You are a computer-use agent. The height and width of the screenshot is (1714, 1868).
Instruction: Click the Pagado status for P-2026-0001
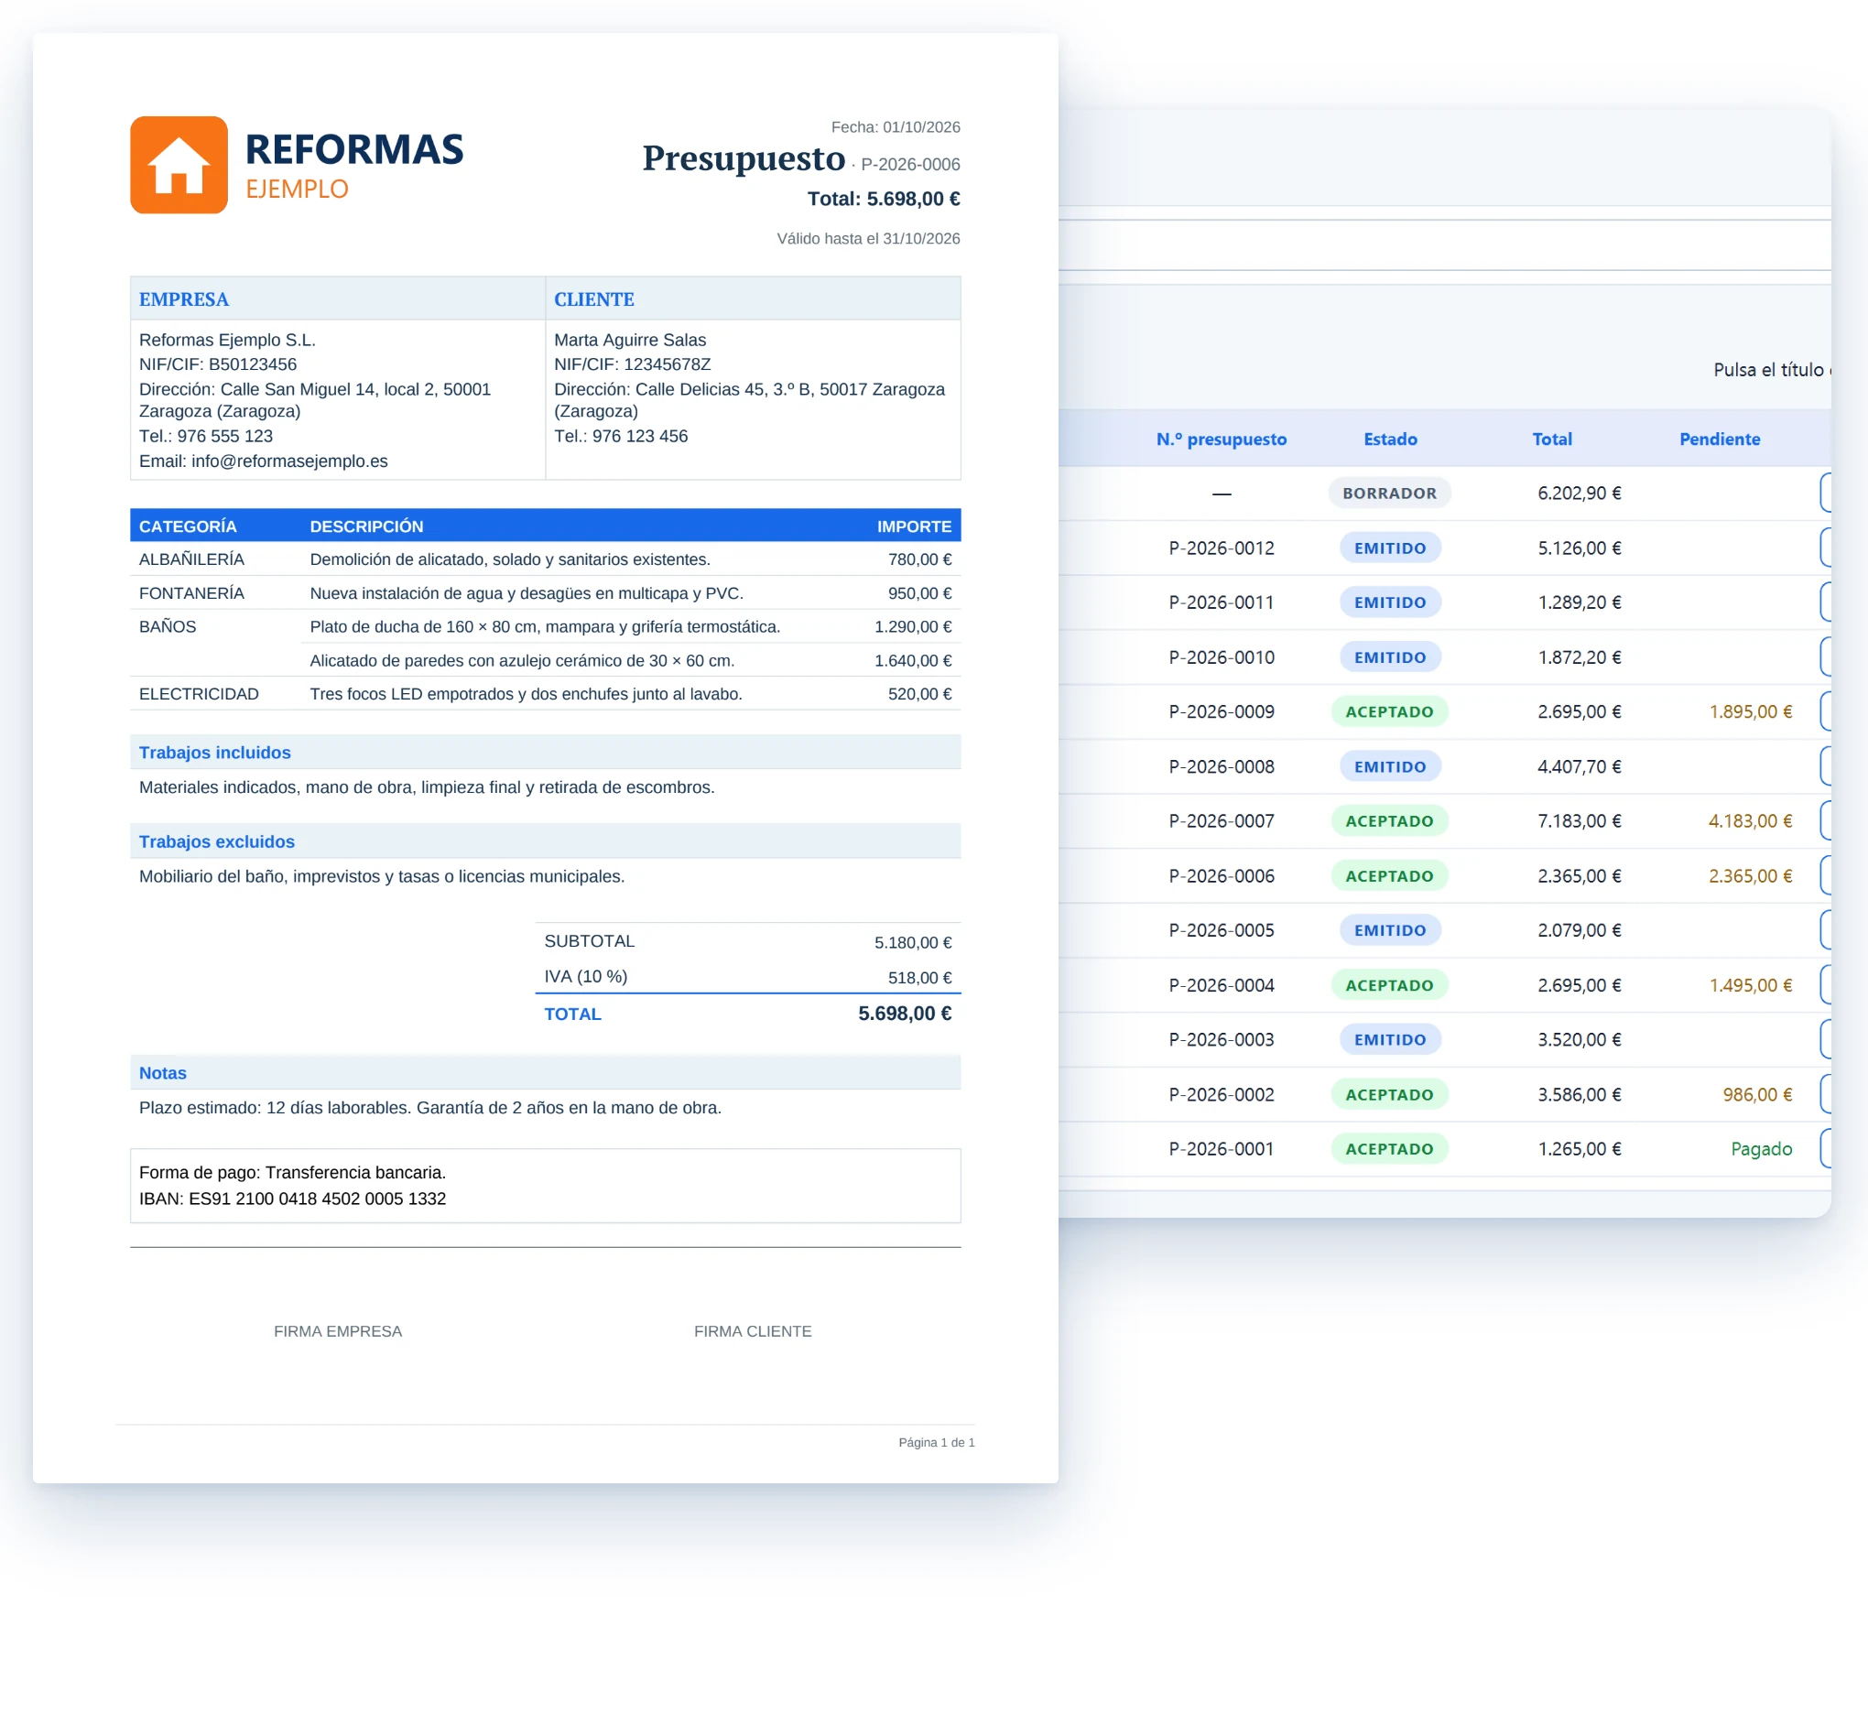(x=1761, y=1148)
